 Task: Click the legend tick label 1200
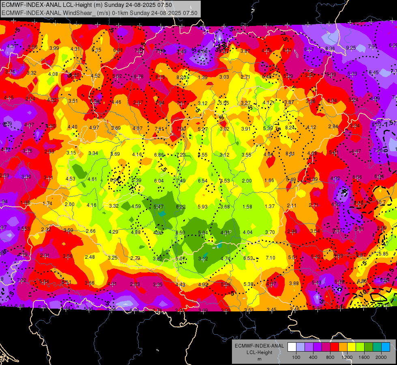(347, 357)
